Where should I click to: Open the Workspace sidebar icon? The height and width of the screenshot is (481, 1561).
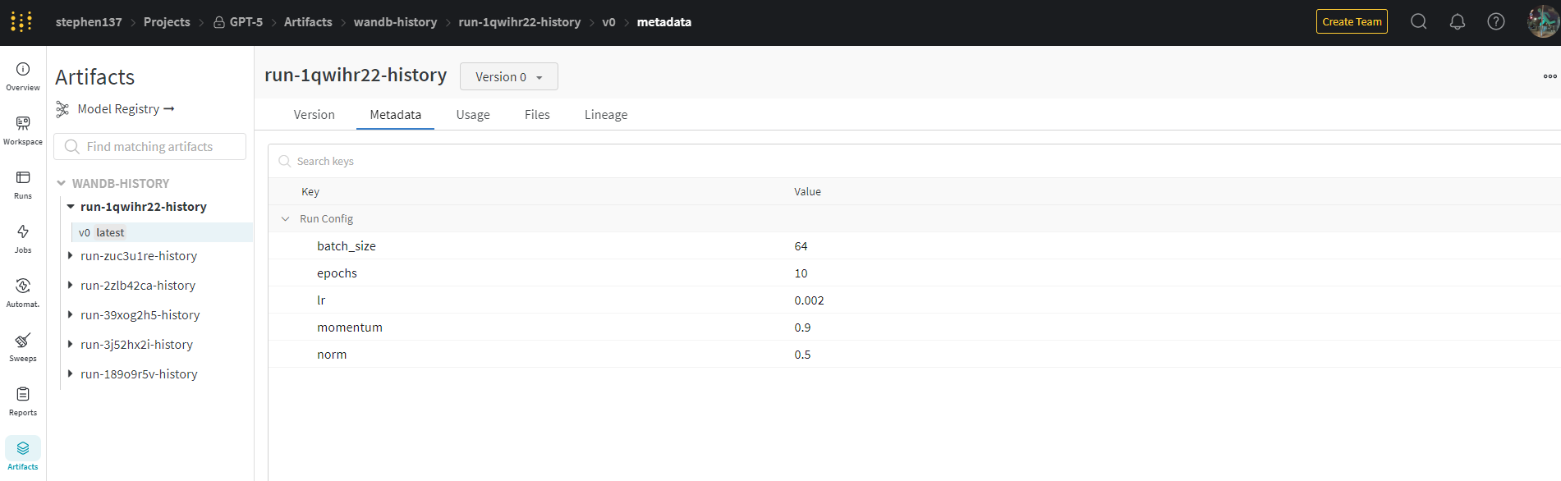(x=23, y=130)
